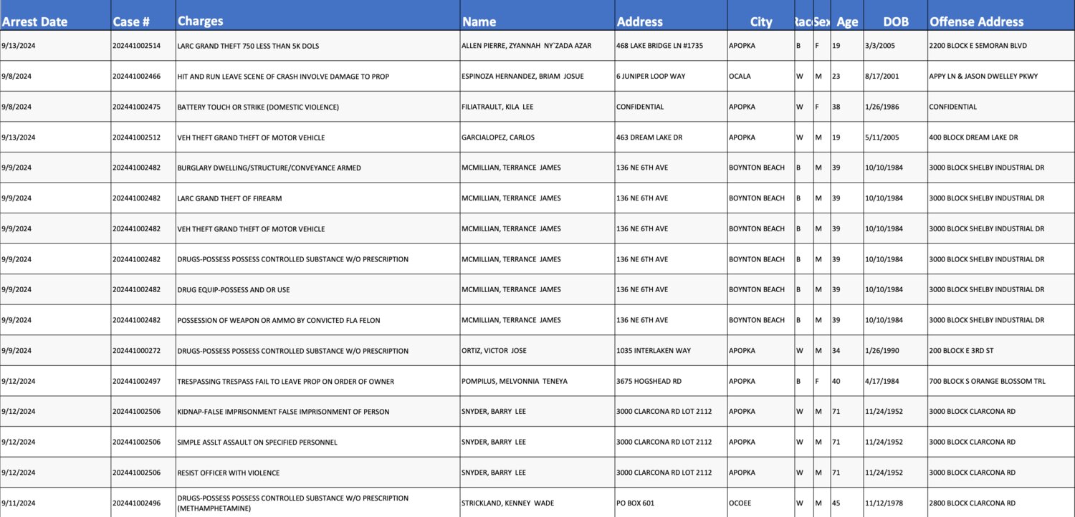
Task: Select 700 BLOCK S ORANGE BLOSSOM TRL cell
Action: [x=1001, y=381]
